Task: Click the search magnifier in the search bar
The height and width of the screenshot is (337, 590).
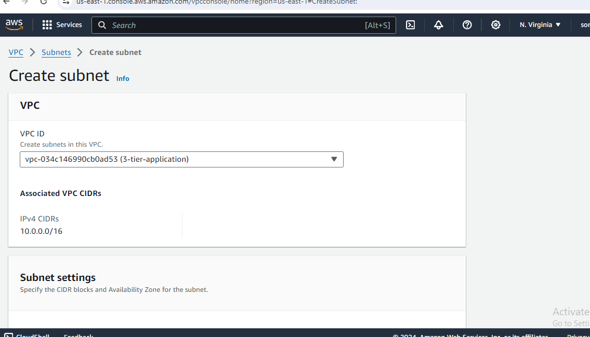Action: (102, 25)
